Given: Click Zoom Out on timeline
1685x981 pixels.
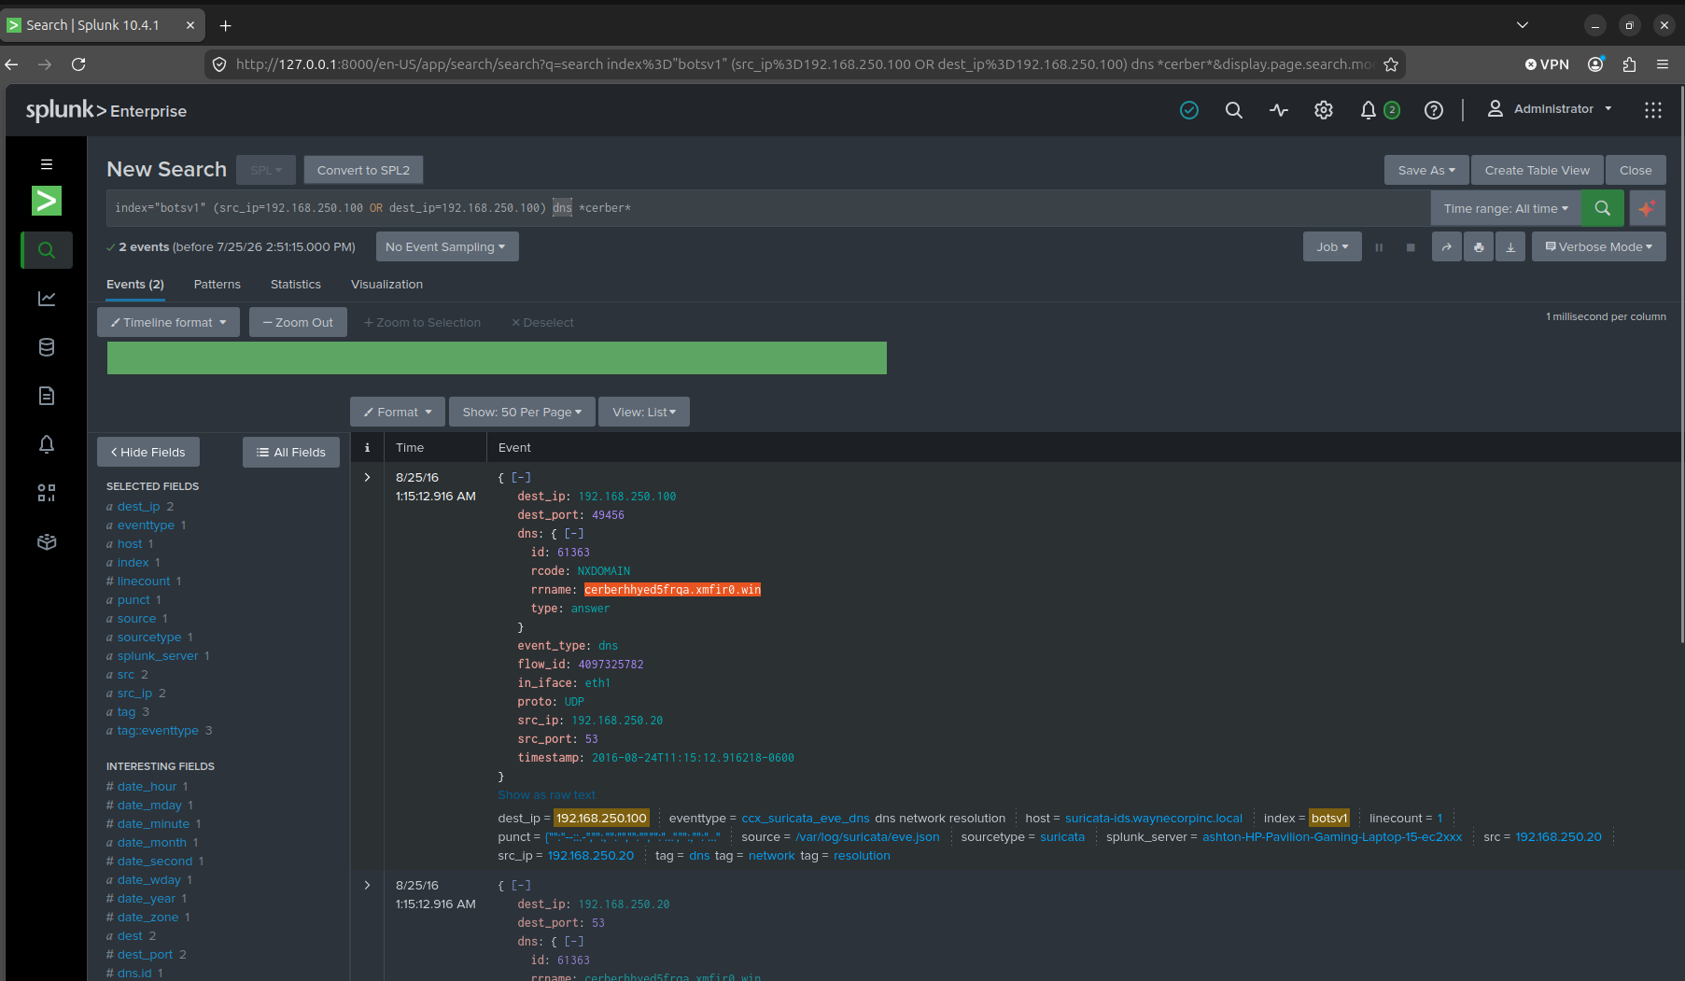Looking at the screenshot, I should point(298,322).
